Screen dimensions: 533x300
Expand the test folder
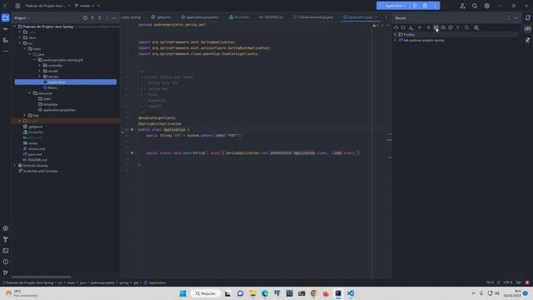[x=25, y=115]
